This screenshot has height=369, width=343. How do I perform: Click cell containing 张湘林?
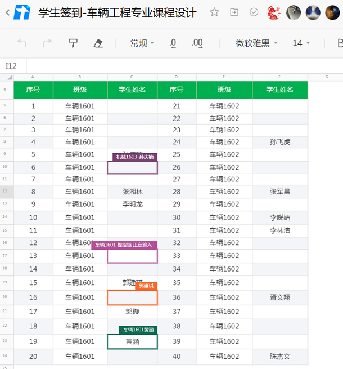coord(132,192)
